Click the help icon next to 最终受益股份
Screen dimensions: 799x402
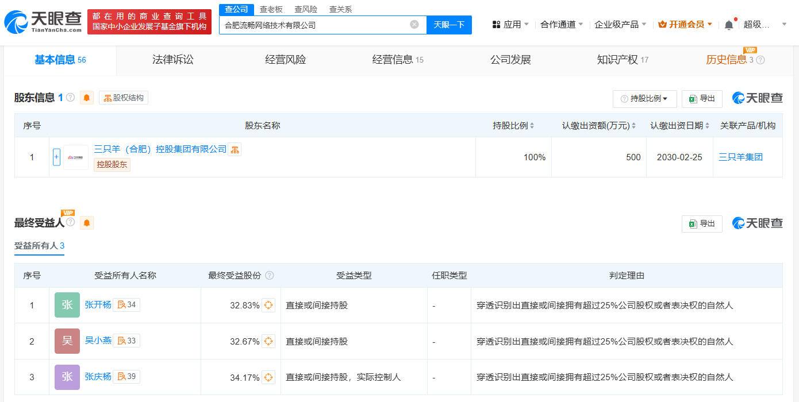270,276
